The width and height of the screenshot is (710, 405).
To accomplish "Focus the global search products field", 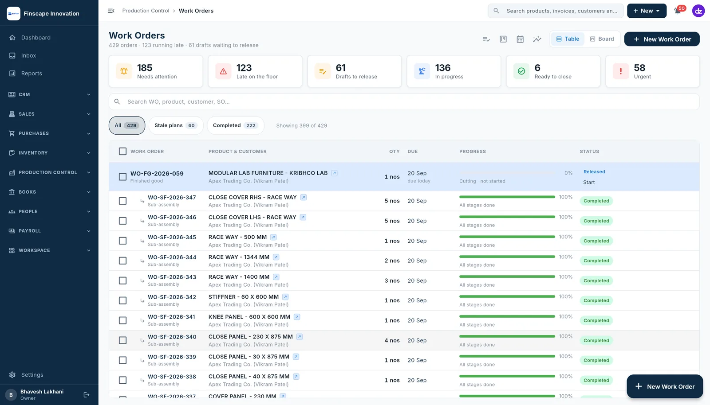I will click(556, 11).
